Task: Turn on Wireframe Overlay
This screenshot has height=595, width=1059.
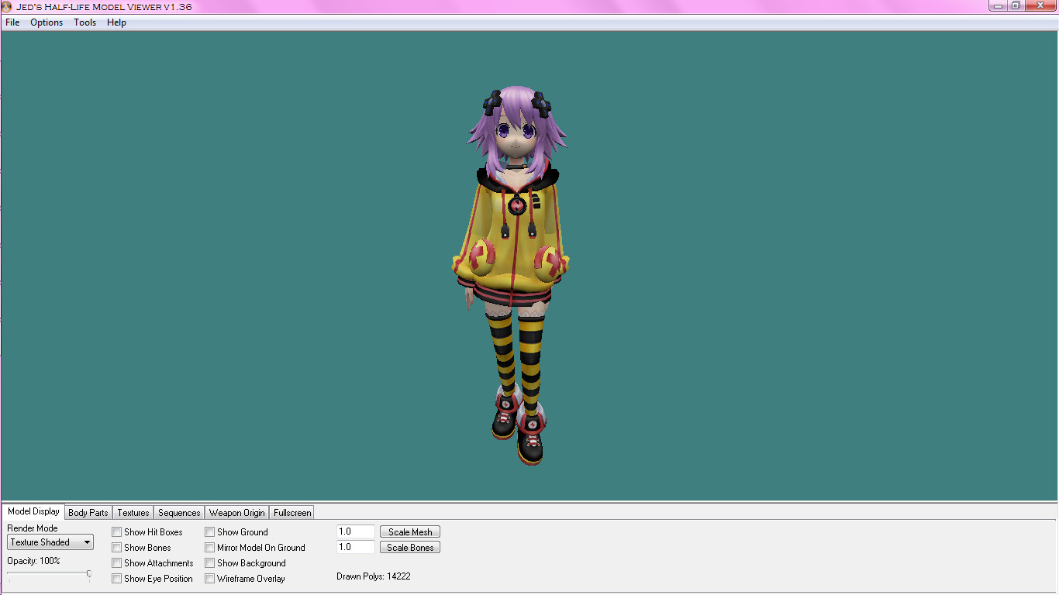Action: pyautogui.click(x=209, y=579)
